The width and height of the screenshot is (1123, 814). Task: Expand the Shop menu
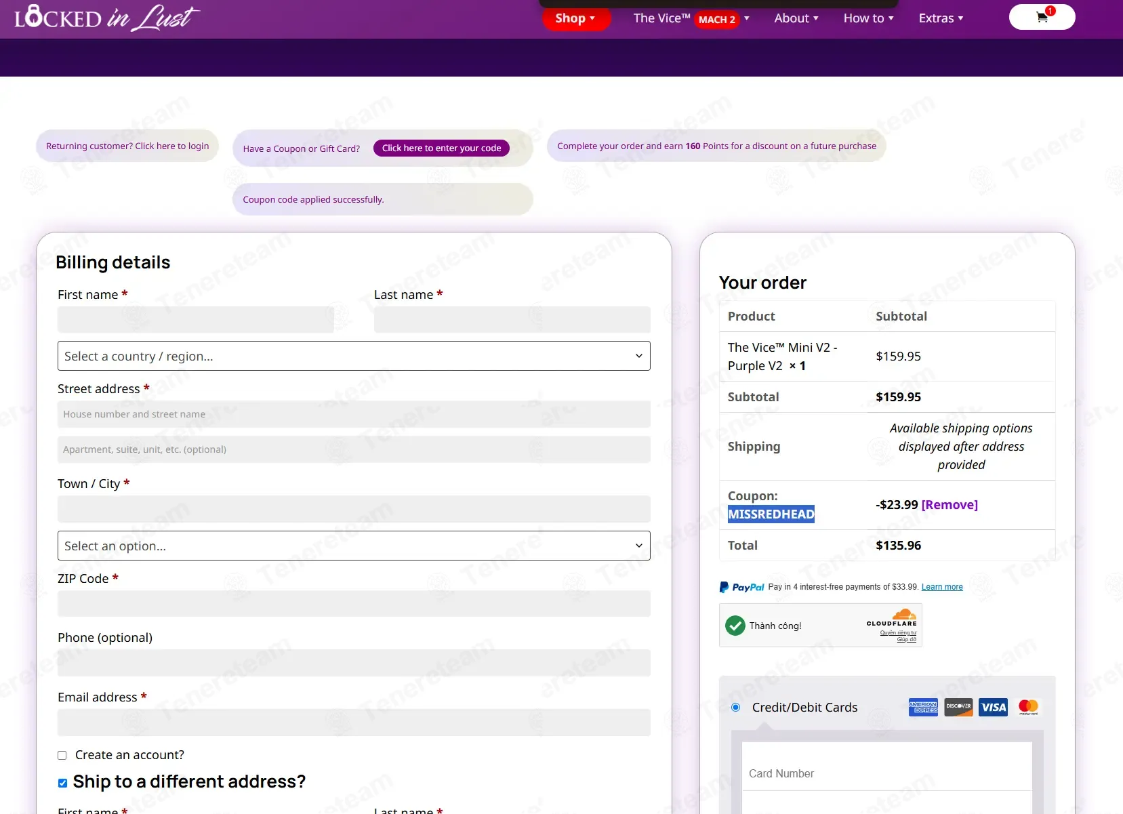575,18
